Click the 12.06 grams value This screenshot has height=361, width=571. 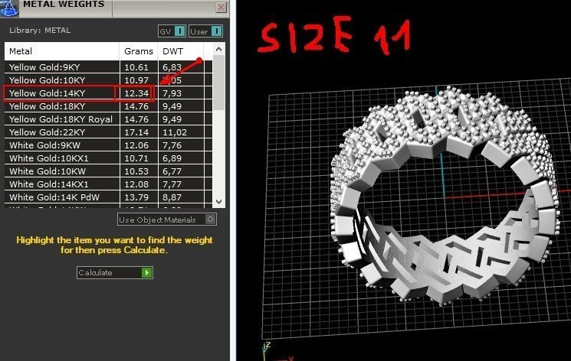(x=136, y=145)
